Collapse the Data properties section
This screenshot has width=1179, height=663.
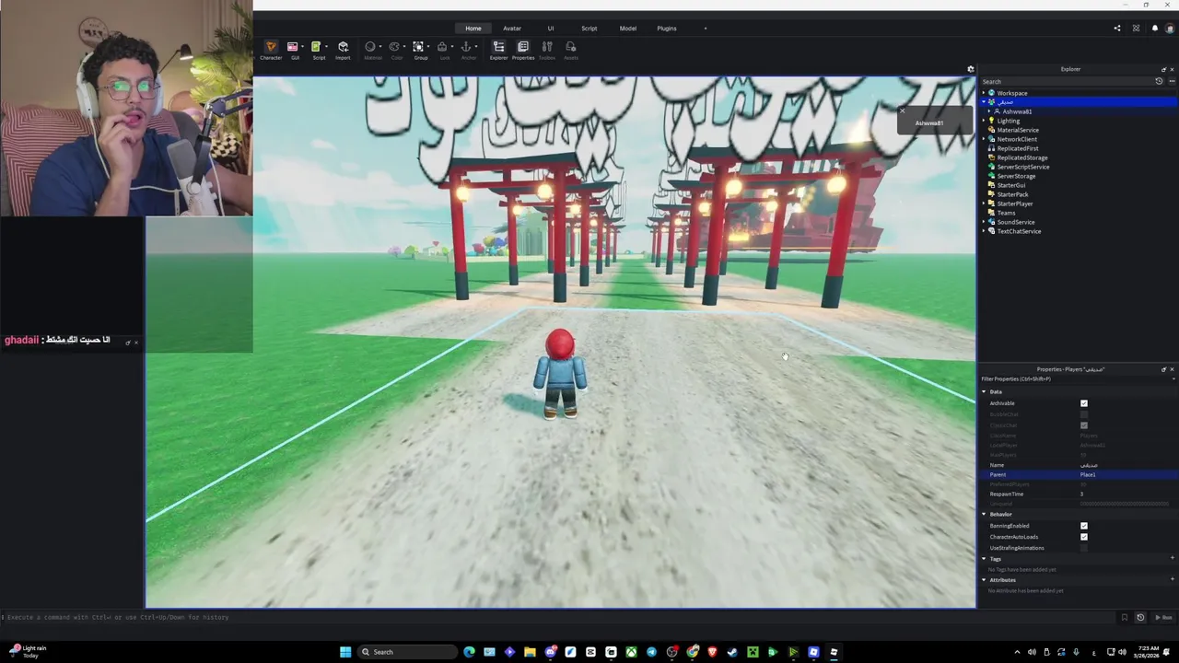(x=984, y=392)
